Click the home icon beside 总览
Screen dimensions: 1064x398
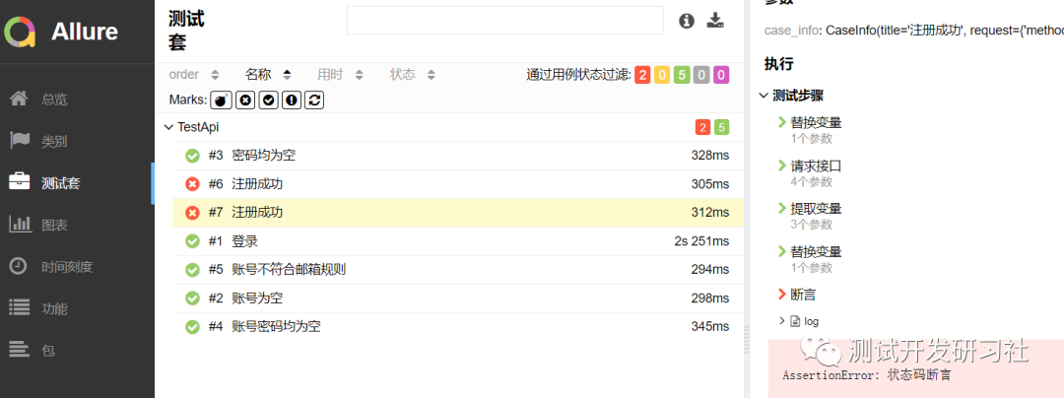(19, 99)
